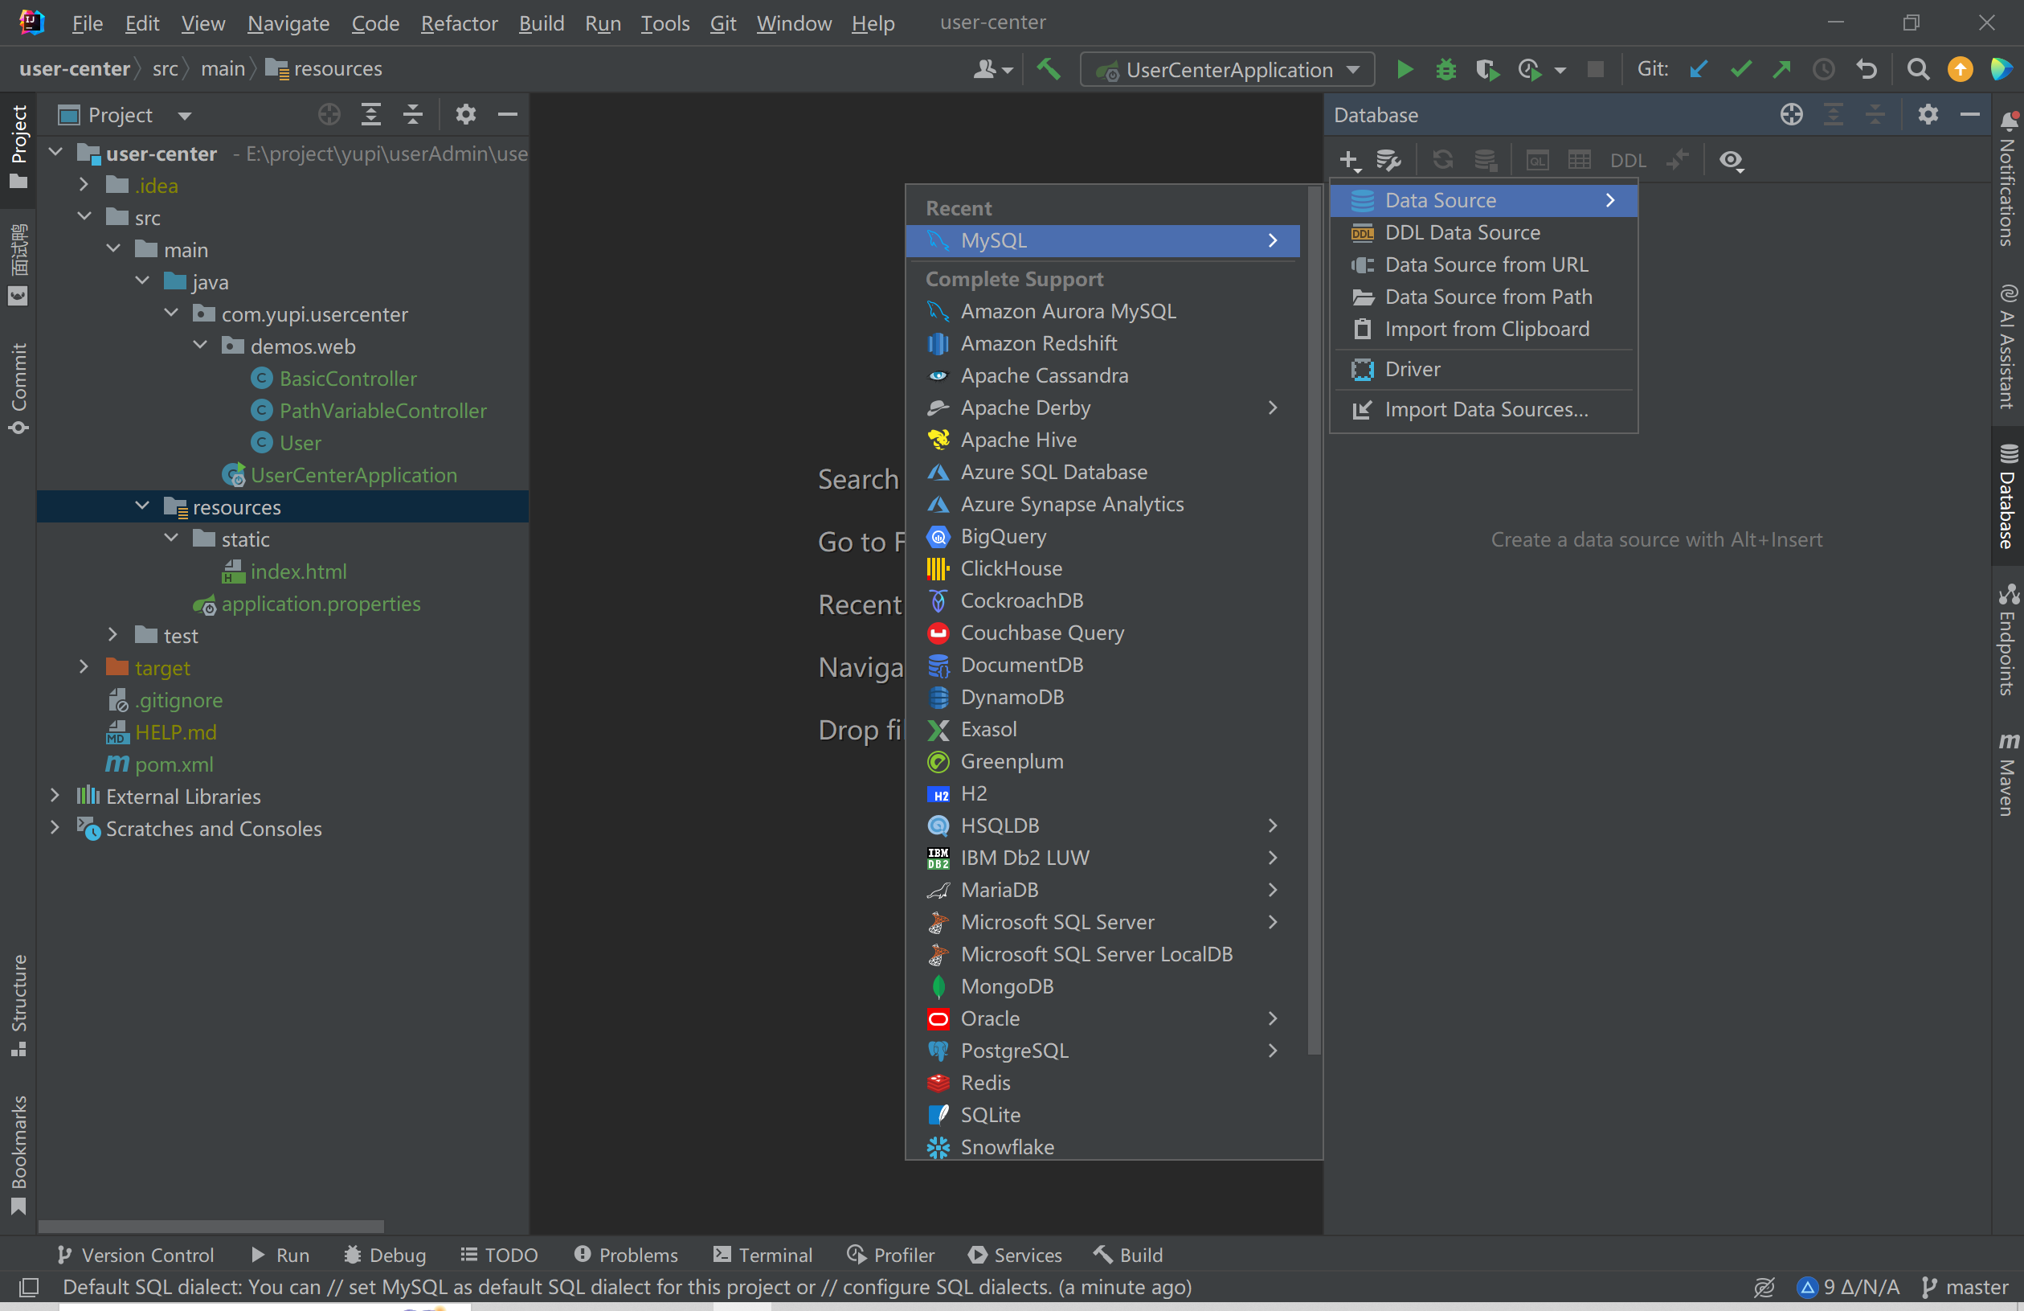Click the Build project hammer icon
Image resolution: width=2024 pixels, height=1311 pixels.
coord(1049,70)
